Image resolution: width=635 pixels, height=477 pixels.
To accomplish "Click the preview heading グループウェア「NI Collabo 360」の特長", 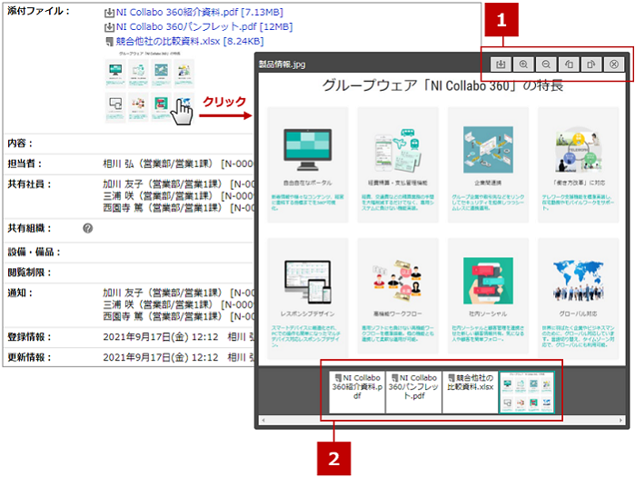I will (442, 85).
